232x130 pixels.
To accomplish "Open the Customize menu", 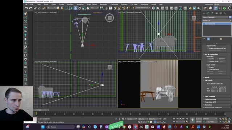I will (114, 4).
